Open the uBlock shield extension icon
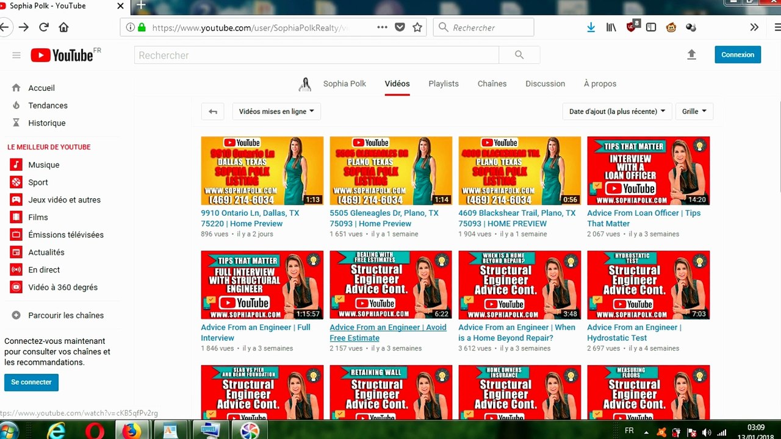The width and height of the screenshot is (781, 439). click(632, 27)
